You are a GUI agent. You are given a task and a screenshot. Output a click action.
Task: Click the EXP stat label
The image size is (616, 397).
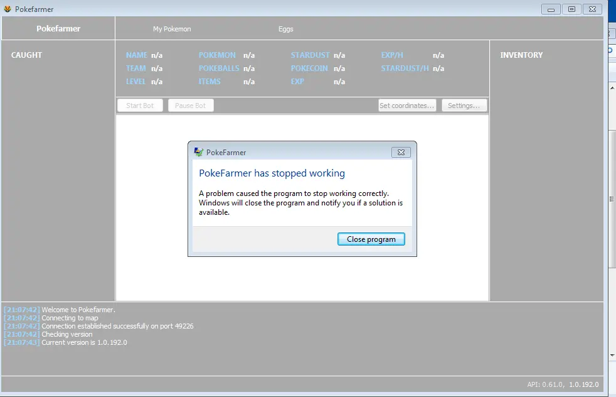pyautogui.click(x=297, y=82)
